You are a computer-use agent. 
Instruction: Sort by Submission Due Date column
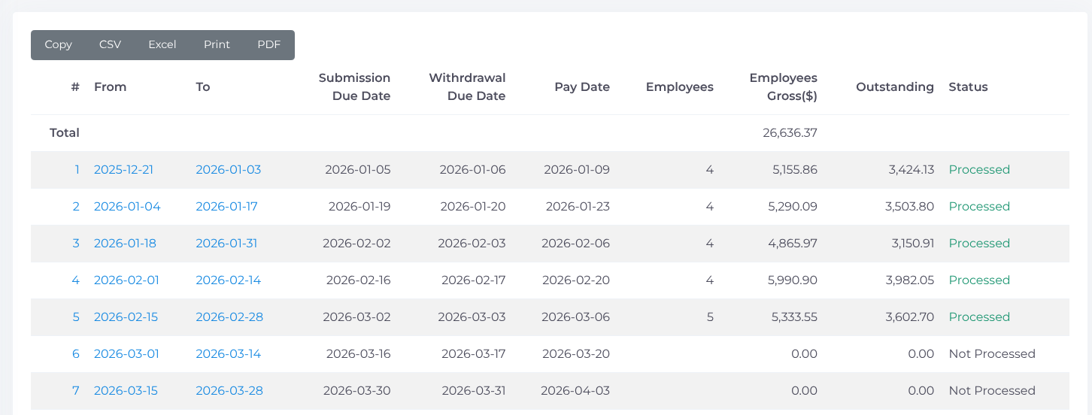tap(354, 87)
